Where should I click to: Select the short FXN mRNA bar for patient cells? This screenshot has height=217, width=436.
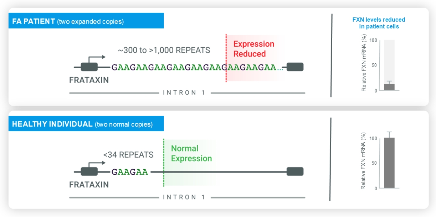pyautogui.click(x=389, y=87)
